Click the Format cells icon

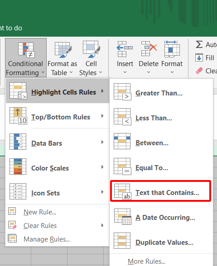click(x=172, y=49)
